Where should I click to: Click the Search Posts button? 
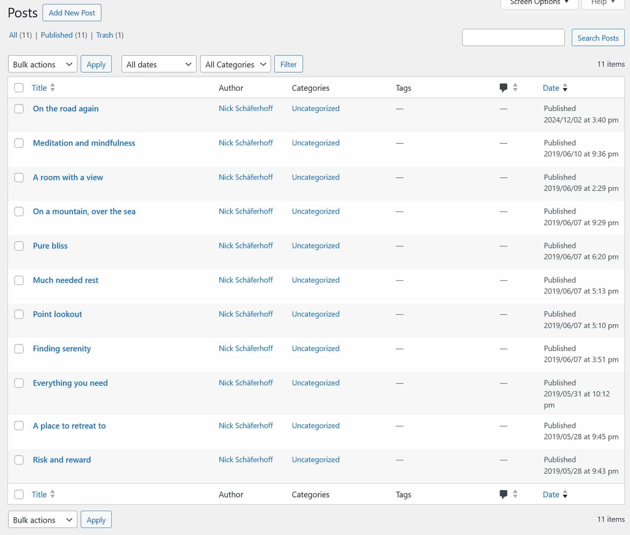598,38
